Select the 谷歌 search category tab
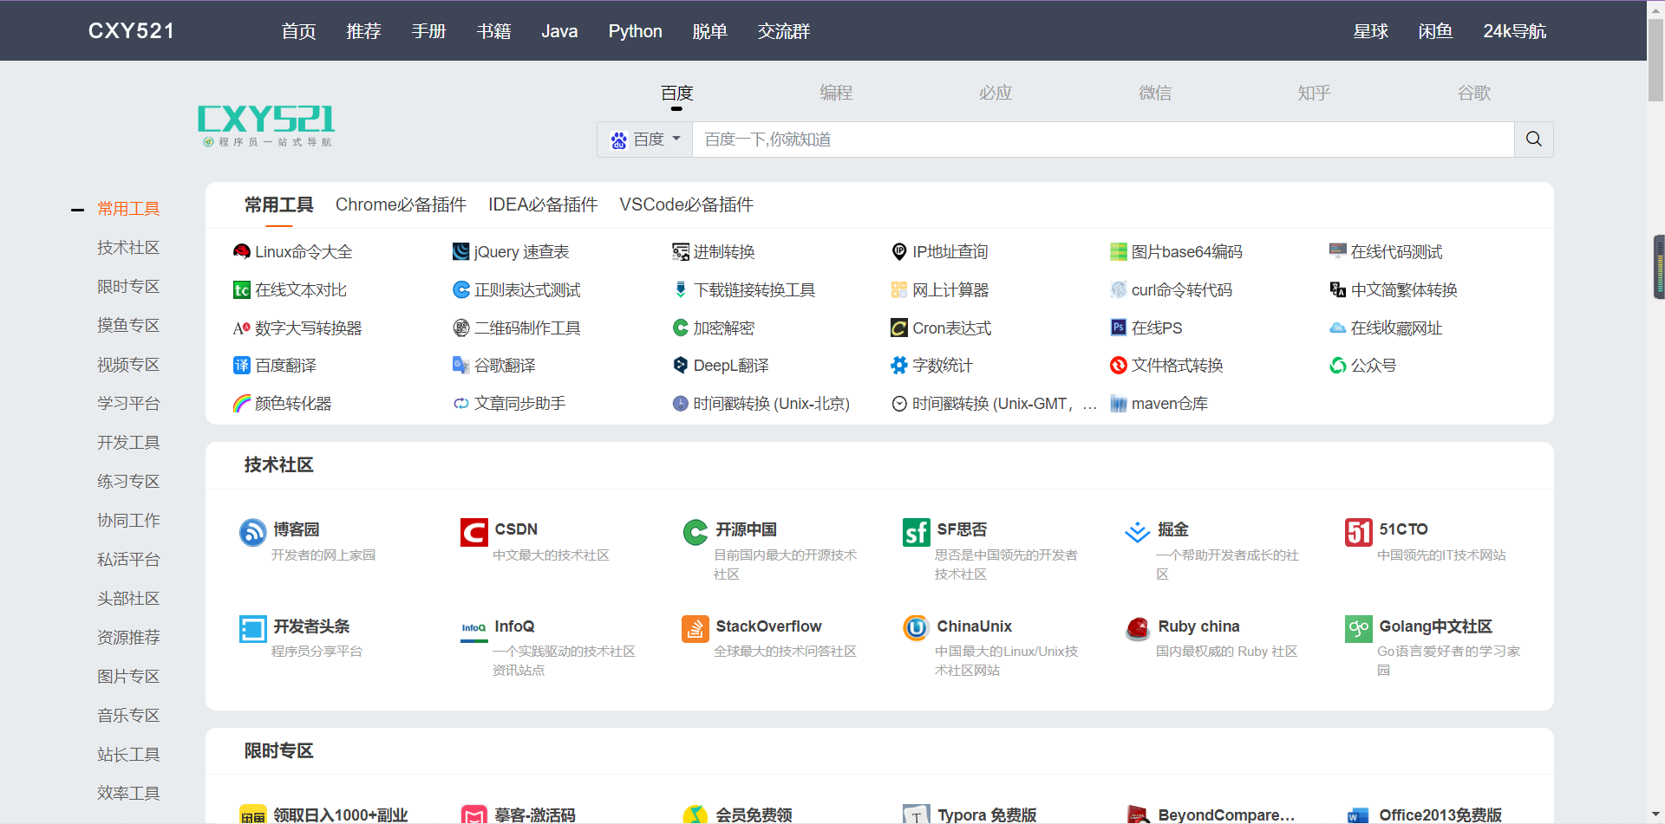 pyautogui.click(x=1474, y=93)
